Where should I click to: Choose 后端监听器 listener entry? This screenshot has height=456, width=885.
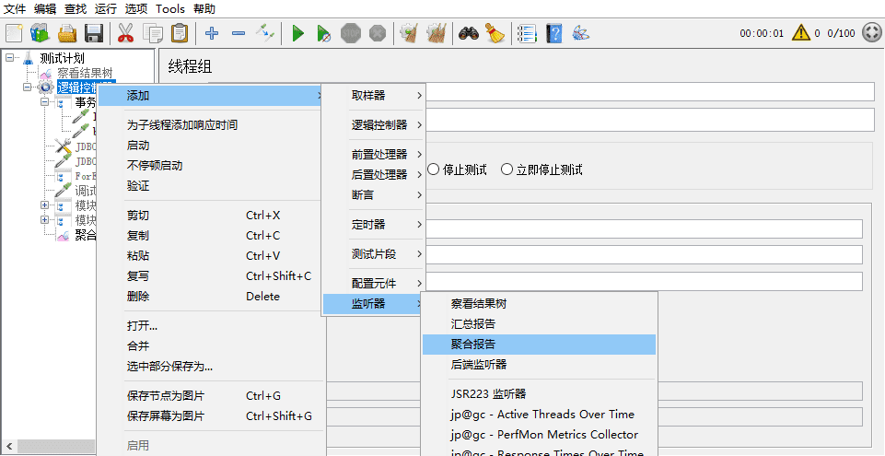(539, 365)
